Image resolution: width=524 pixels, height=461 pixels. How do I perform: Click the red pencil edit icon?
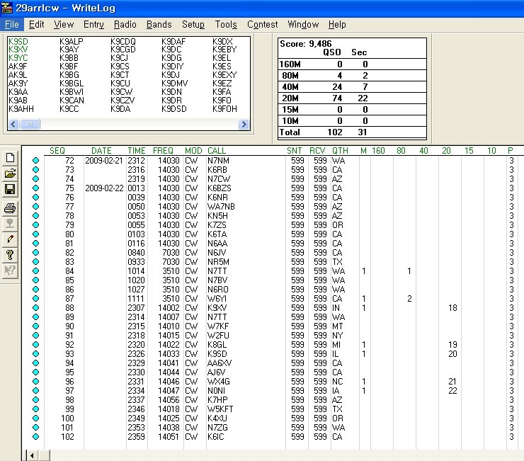point(10,239)
